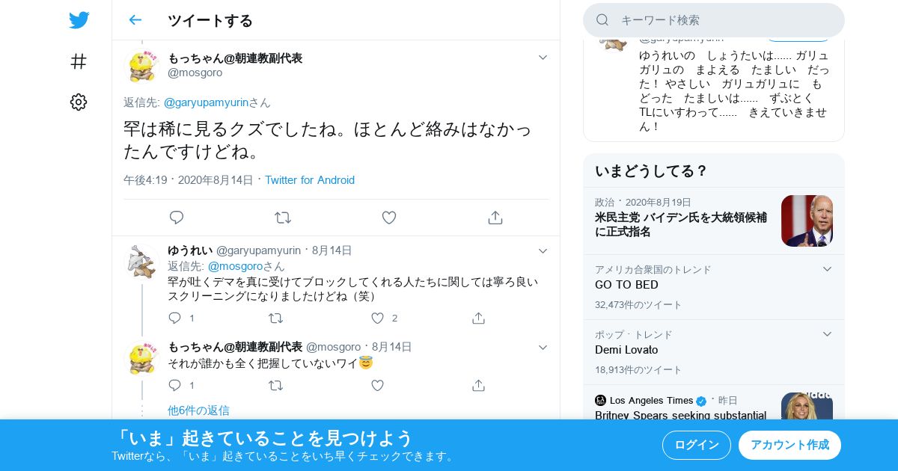Screen dimensions: 898x471
Task: Expand options for the GO TO BED trend
Action: (827, 269)
